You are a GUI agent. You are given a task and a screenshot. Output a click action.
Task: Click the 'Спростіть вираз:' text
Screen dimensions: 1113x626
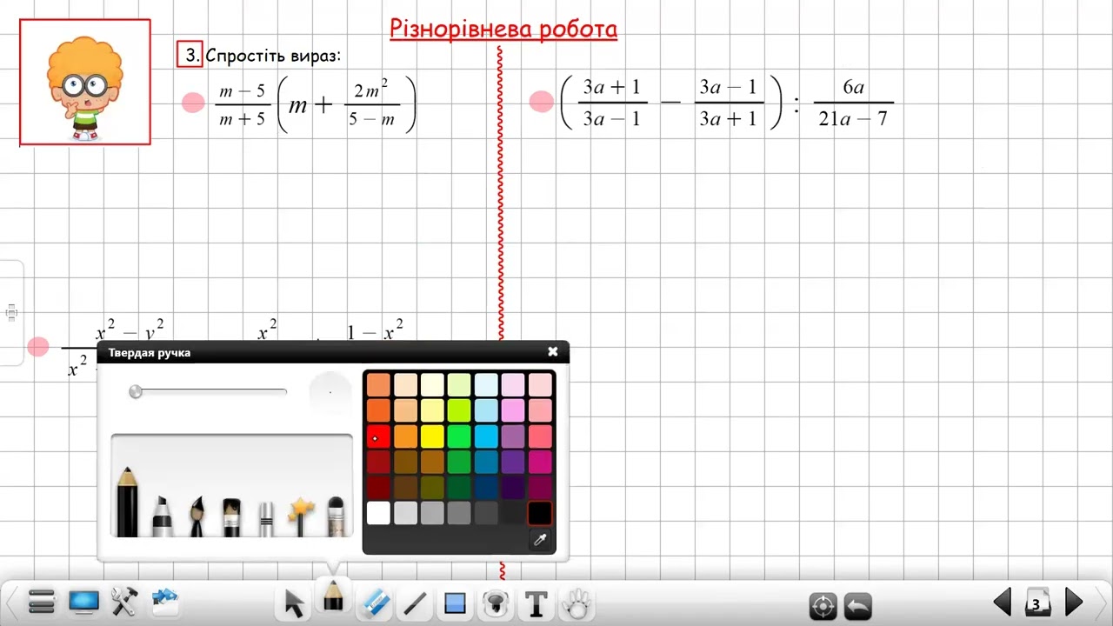[273, 56]
